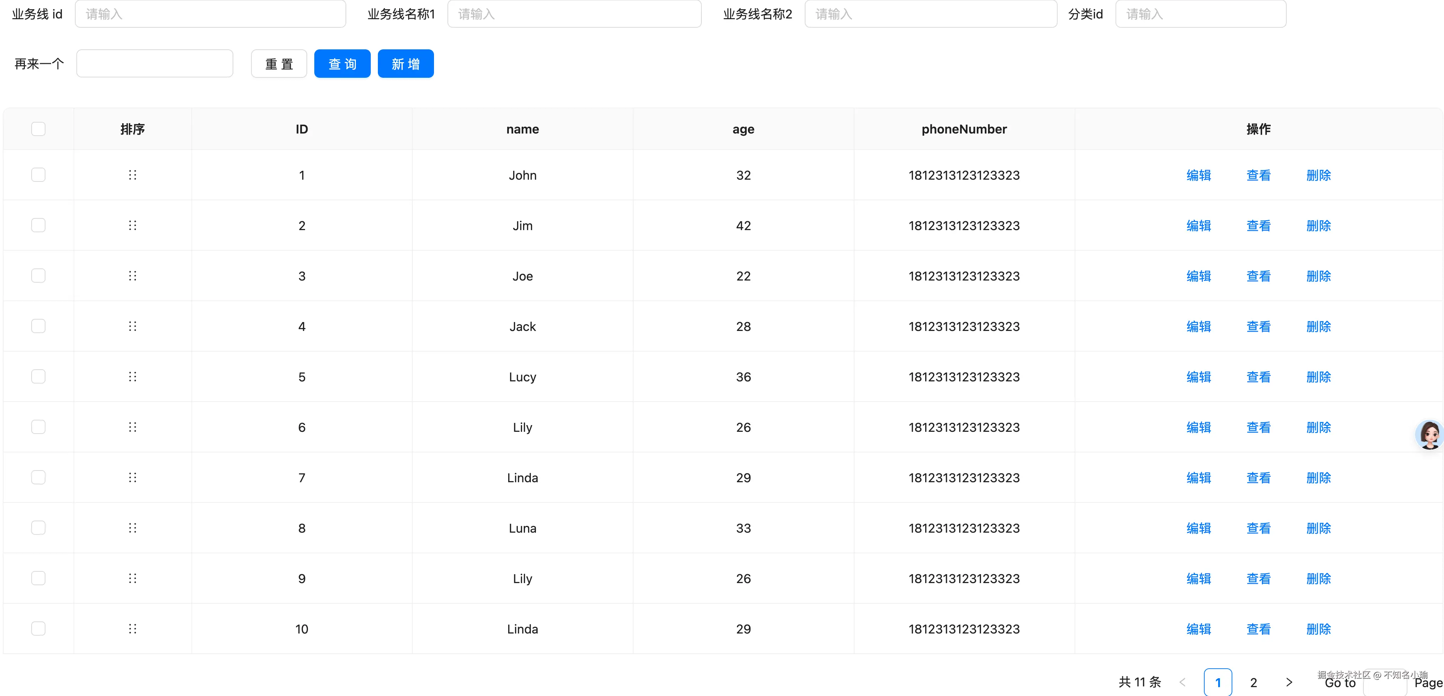Switch to pagination page 2
Screen dimensions: 1444x696
tap(1253, 682)
